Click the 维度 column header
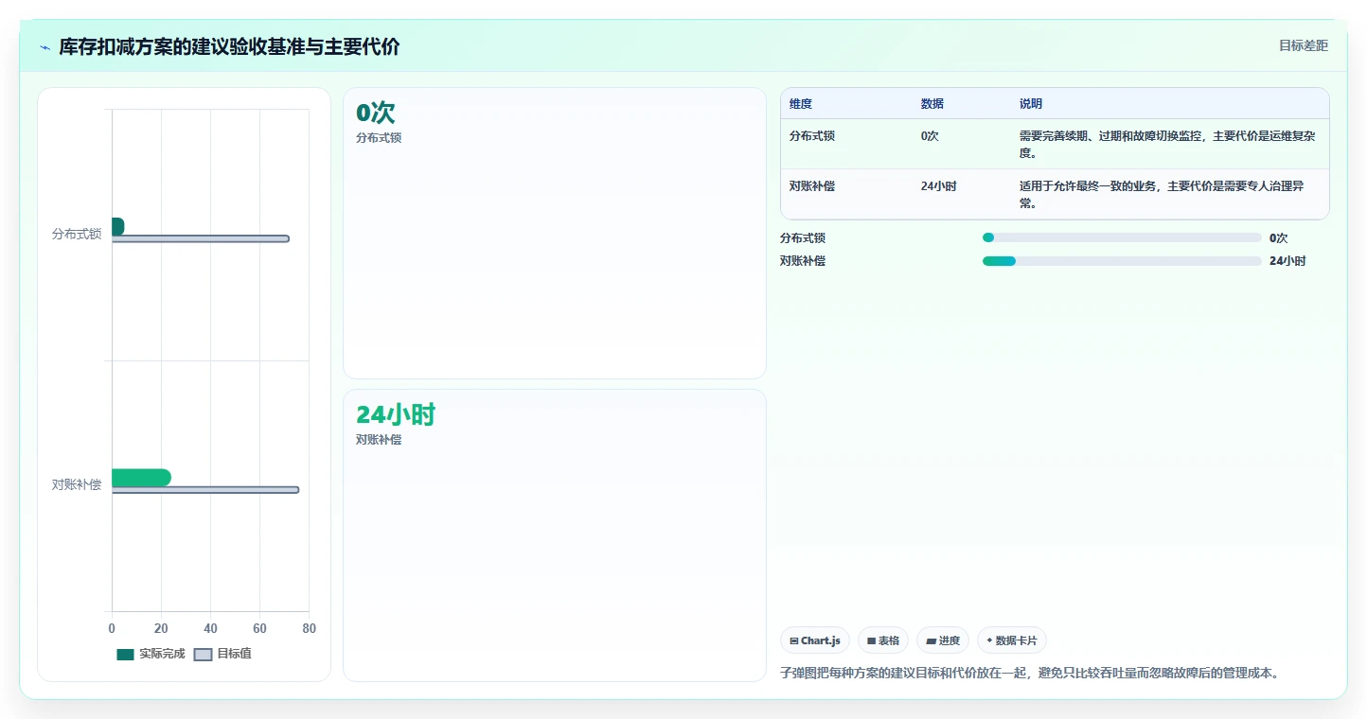 coord(801,104)
